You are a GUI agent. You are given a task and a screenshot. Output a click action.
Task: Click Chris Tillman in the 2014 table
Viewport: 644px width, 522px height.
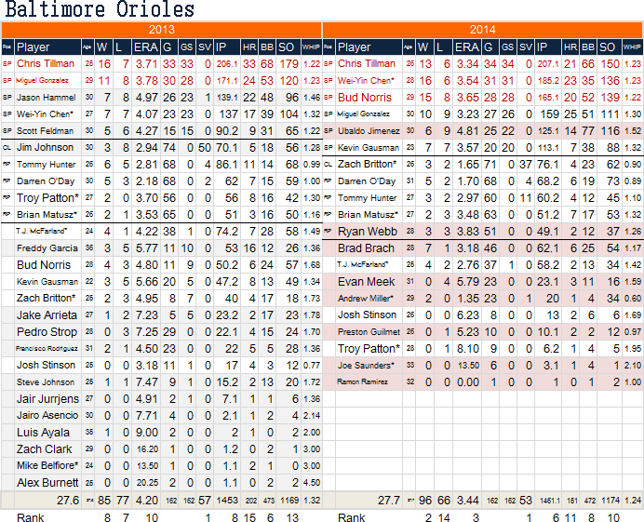pos(367,63)
